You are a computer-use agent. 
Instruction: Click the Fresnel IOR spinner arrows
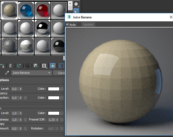click(x=58, y=120)
